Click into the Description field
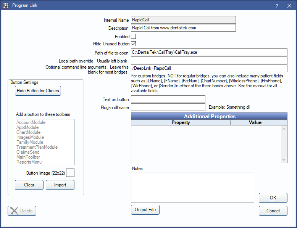Viewport: 297px width, 228px height. tap(183, 28)
